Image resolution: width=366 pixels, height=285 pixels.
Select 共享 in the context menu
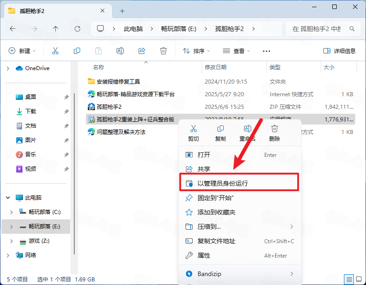[240, 169]
